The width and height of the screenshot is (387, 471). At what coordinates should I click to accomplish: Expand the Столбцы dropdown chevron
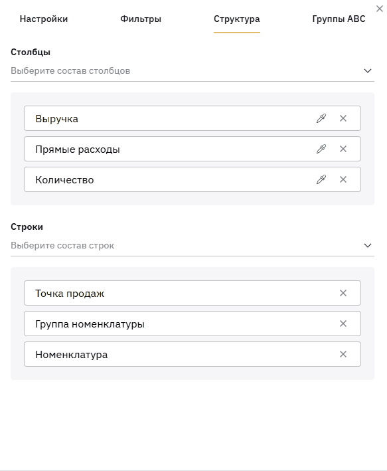[x=368, y=71]
